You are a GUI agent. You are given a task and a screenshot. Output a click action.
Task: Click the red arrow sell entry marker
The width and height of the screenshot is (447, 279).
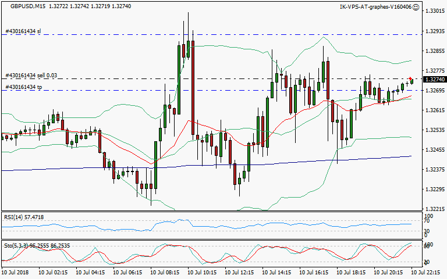410,78
